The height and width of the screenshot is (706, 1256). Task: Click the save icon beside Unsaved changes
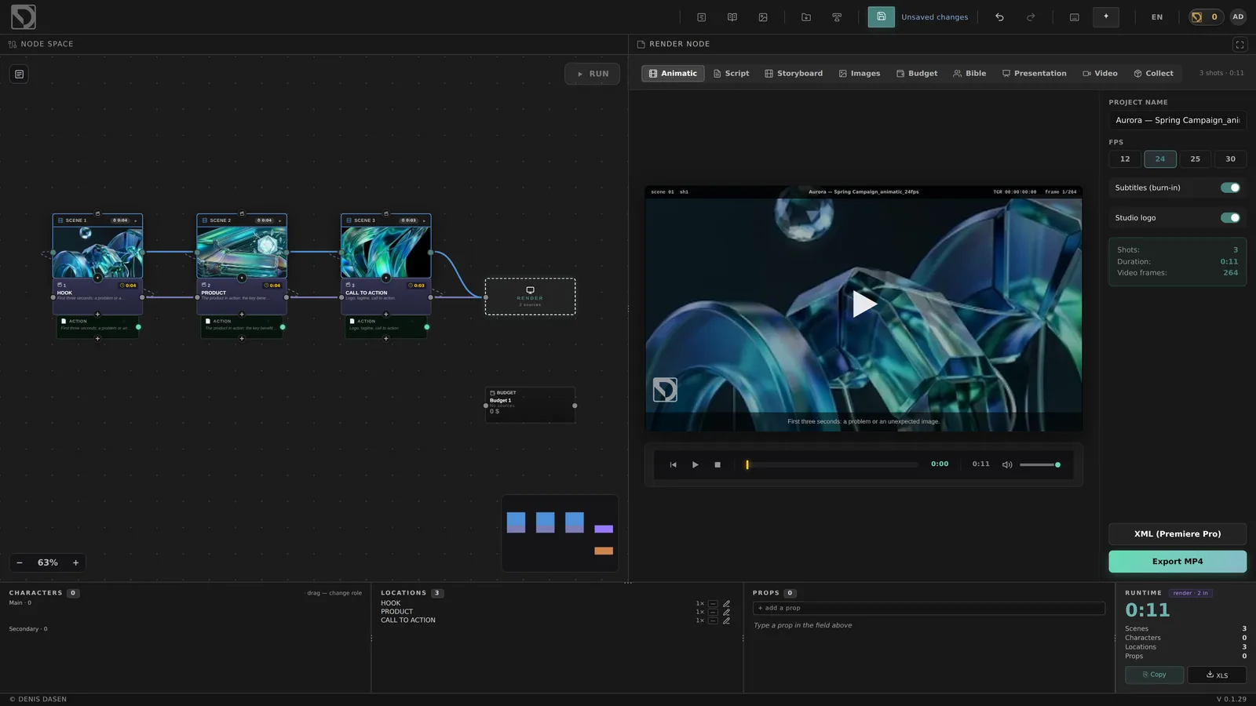pyautogui.click(x=881, y=16)
